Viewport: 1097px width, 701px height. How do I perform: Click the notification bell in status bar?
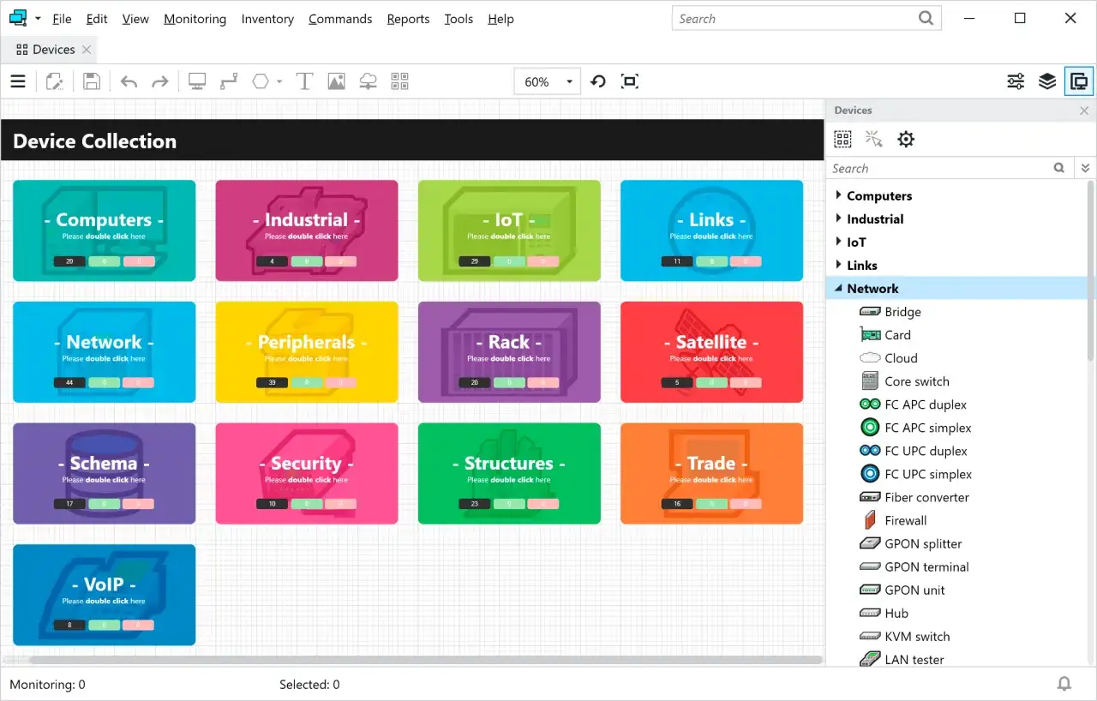pos(1064,684)
